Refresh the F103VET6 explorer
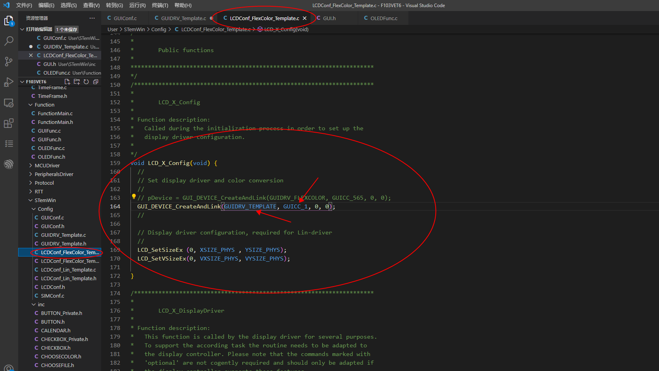The height and width of the screenshot is (371, 659). (x=86, y=82)
